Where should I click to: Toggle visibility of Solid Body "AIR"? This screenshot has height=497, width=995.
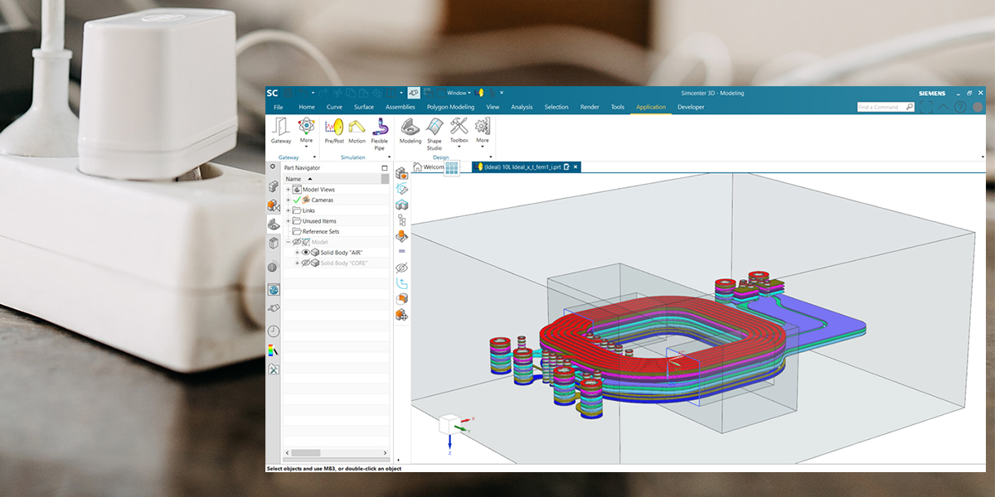point(305,253)
